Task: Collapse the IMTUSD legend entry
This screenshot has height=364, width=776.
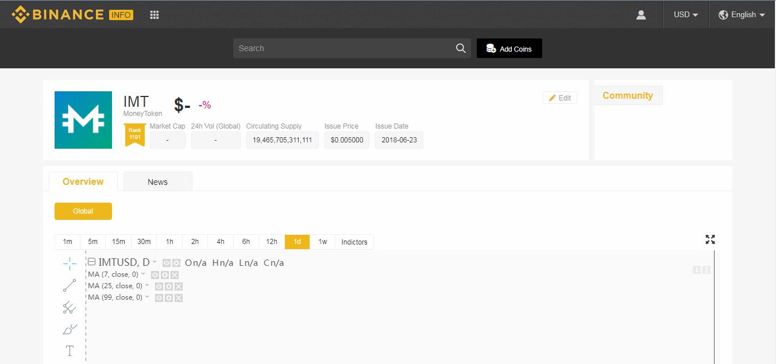Action: (x=91, y=262)
